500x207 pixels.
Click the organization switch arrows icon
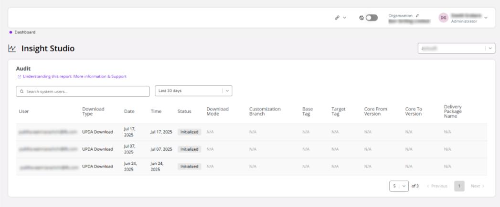point(417,15)
